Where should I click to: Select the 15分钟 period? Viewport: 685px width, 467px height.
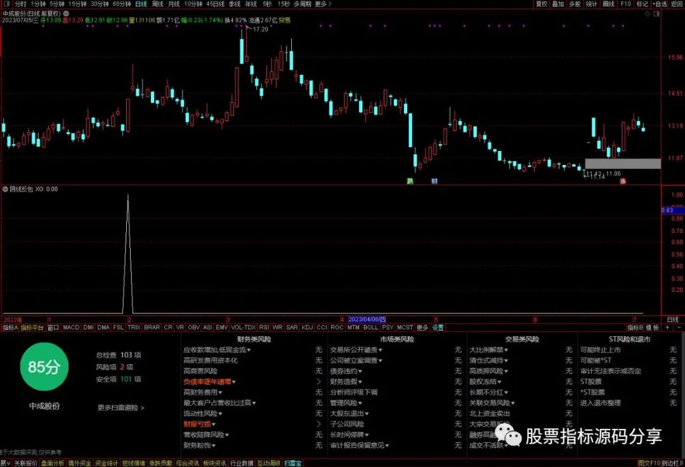77,4
